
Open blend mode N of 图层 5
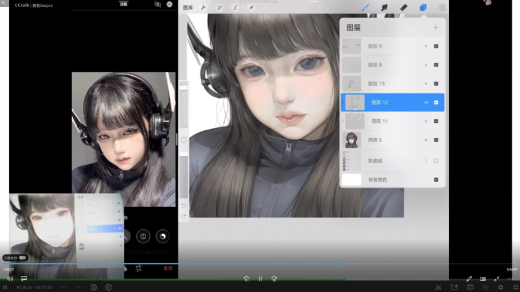[x=426, y=140]
